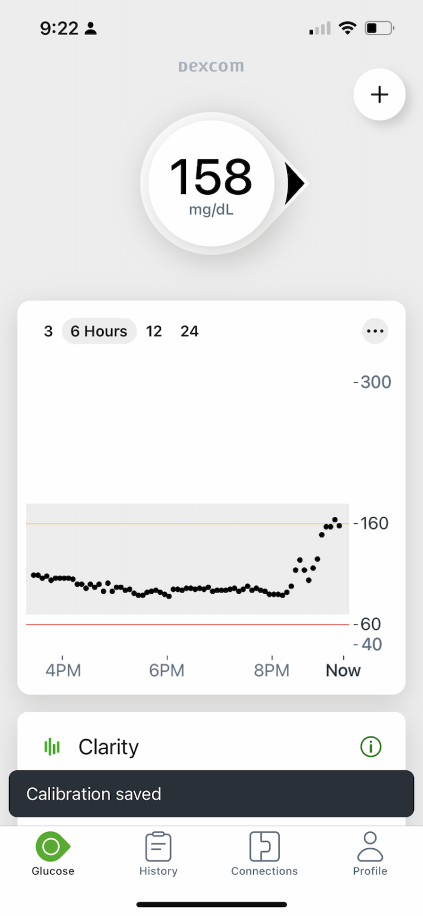
Task: Open the History clipboard icon
Action: pos(158,846)
